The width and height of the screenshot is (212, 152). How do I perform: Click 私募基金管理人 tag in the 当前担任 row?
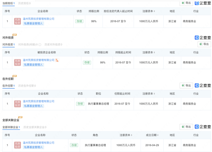click(x=34, y=23)
